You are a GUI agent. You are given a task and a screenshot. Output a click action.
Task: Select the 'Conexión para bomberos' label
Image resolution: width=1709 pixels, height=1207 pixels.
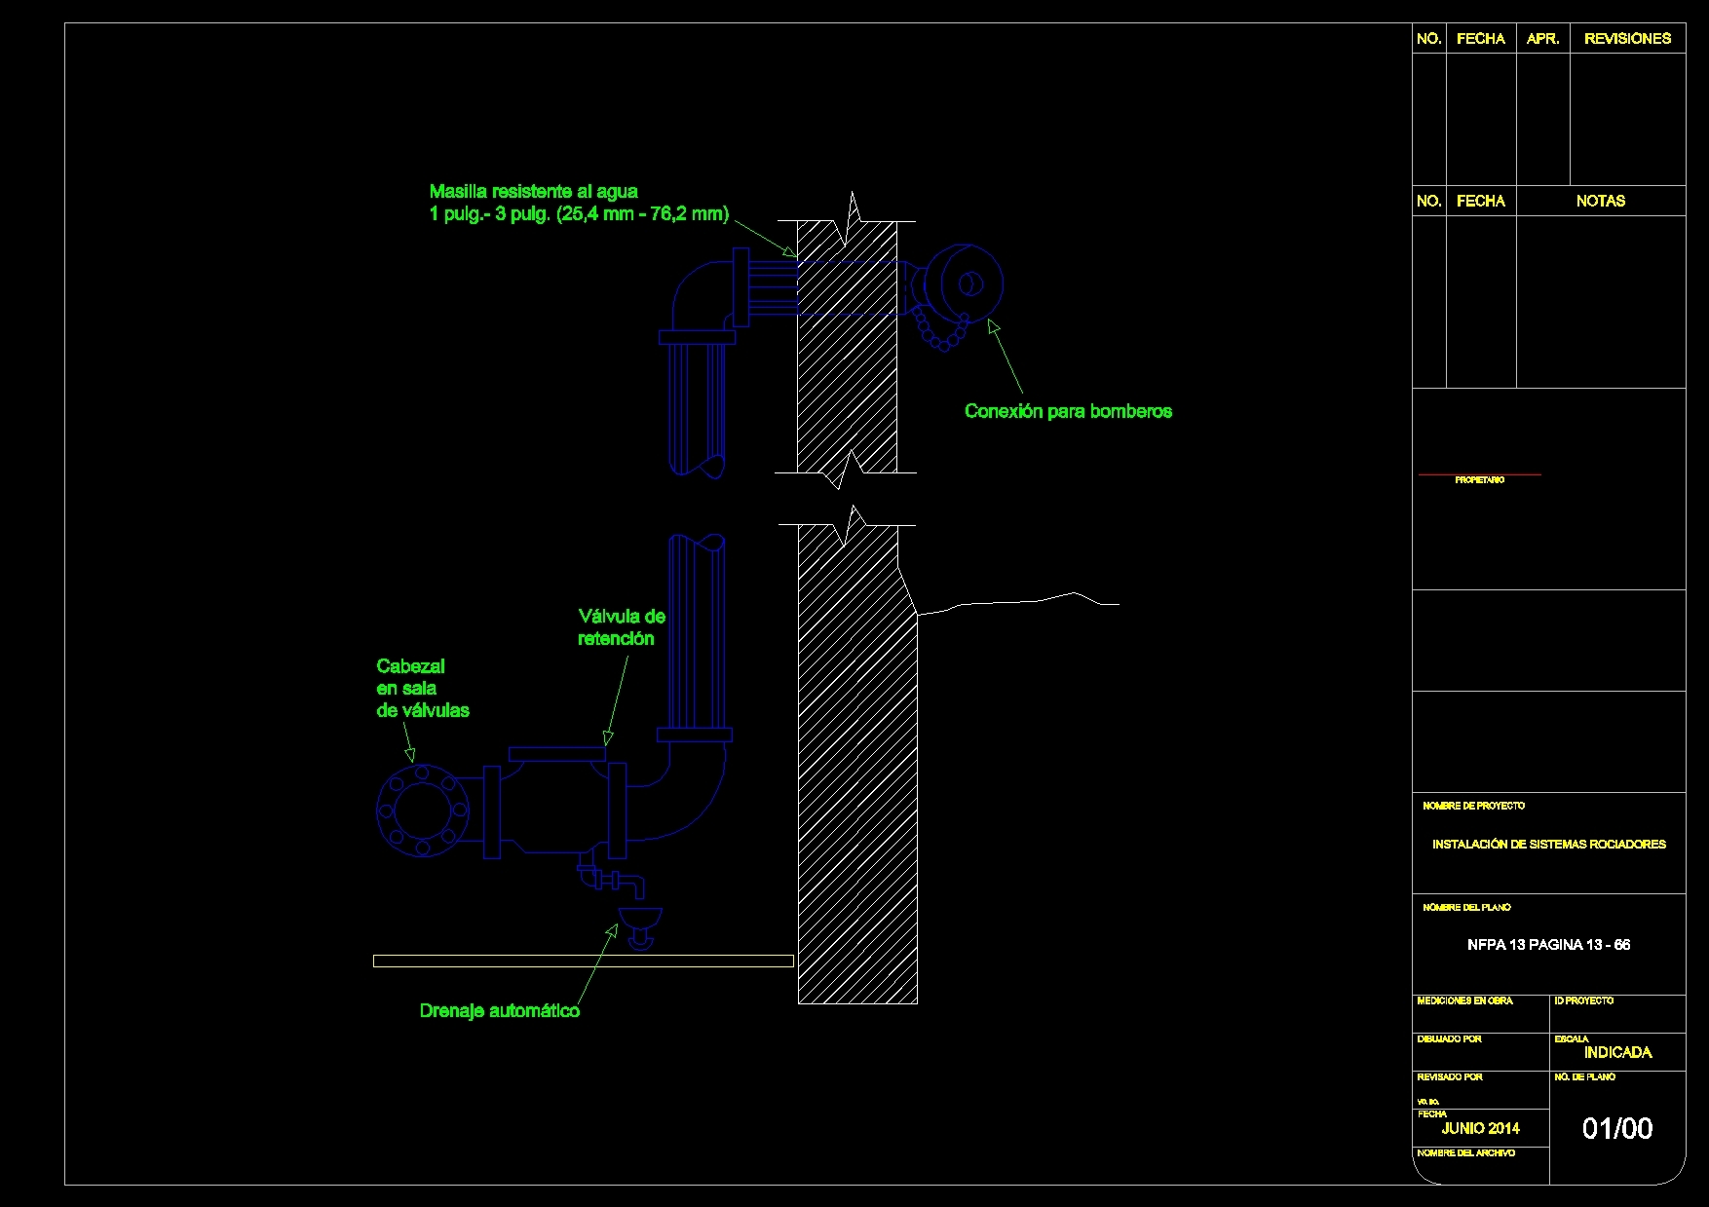click(x=1068, y=411)
